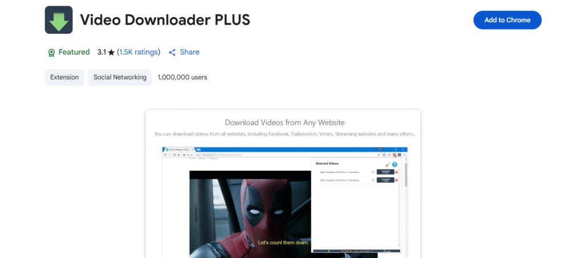Click the 'Let's count them down.' subtitle
This screenshot has height=258, width=584.
[283, 243]
